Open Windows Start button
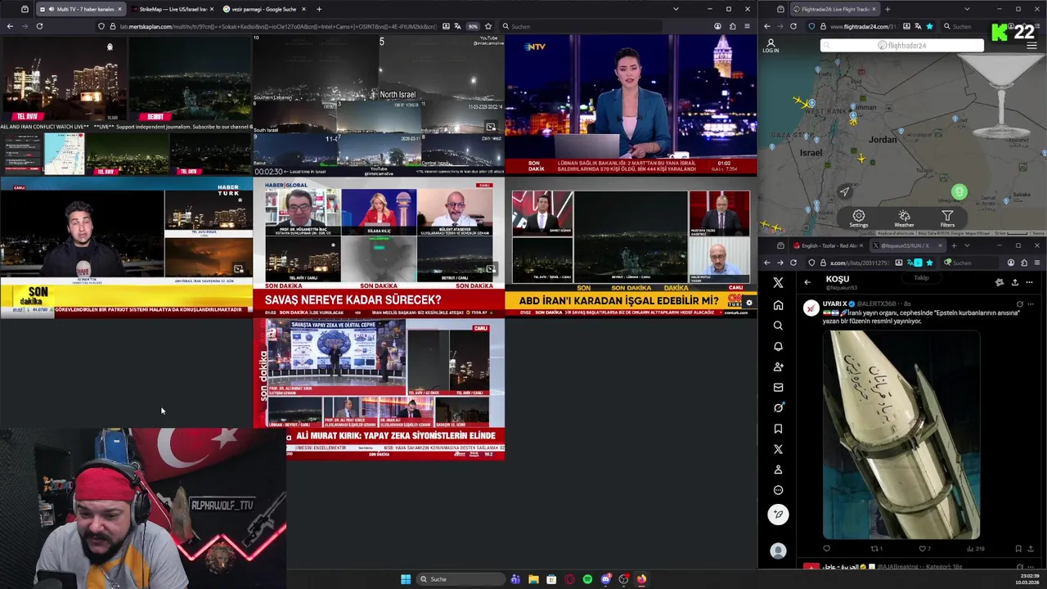 click(406, 579)
